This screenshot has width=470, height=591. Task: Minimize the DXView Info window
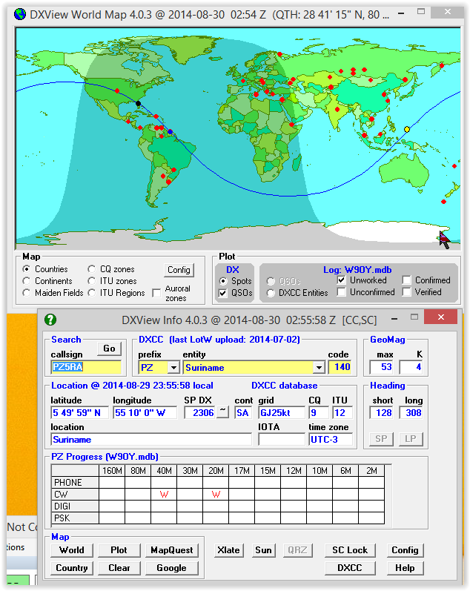(394, 319)
